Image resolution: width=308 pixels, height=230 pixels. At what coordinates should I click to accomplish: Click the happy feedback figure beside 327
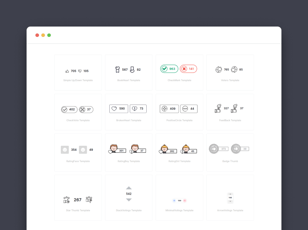coord(218,108)
